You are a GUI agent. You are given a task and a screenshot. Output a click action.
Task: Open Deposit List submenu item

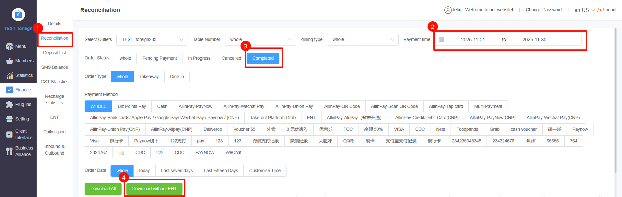point(54,53)
